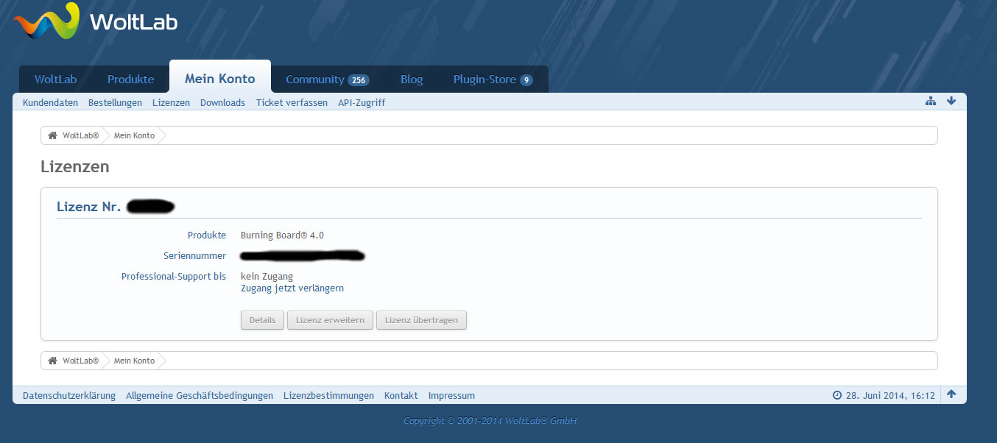Jump to page top via footer up arrow
The height and width of the screenshot is (443, 997).
point(951,394)
